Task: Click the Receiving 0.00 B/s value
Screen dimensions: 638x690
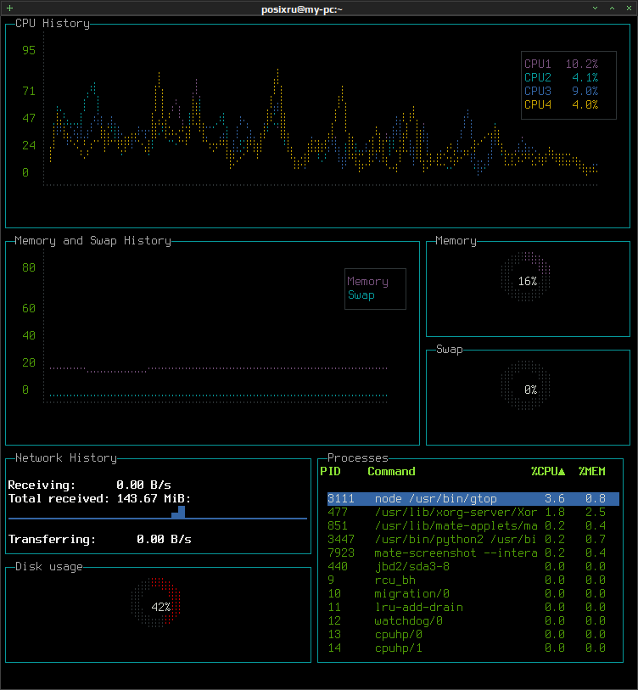Action: 143,485
